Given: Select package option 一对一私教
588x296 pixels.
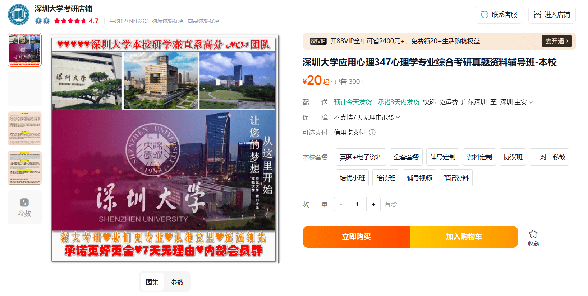Looking at the screenshot, I should (550, 157).
